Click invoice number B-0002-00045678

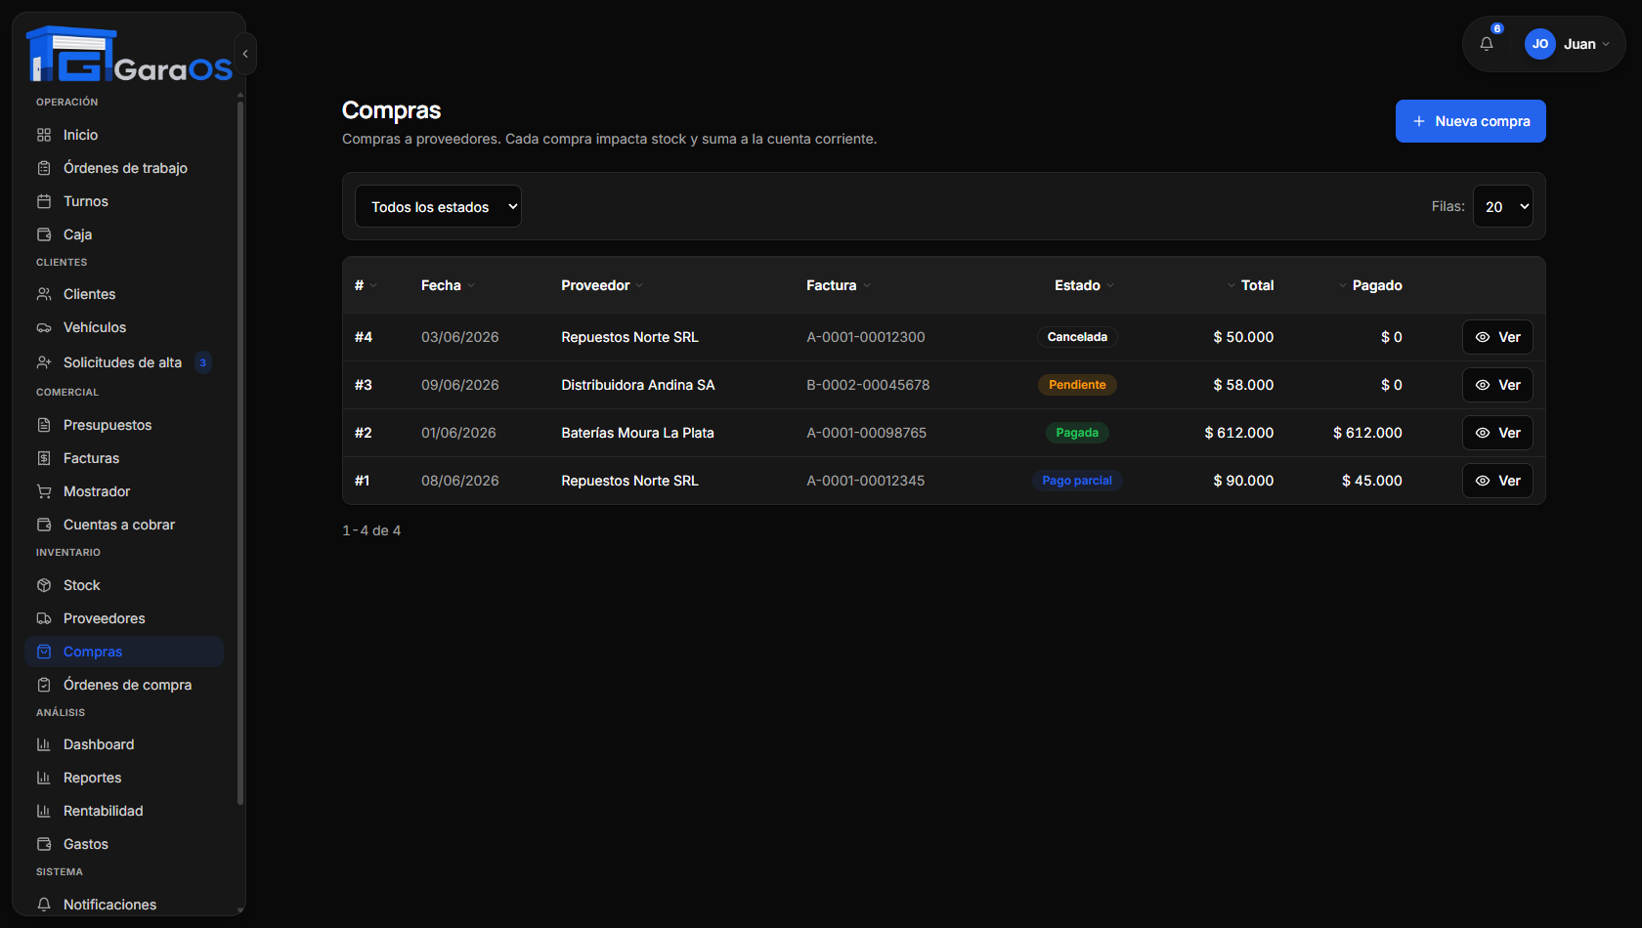point(868,385)
